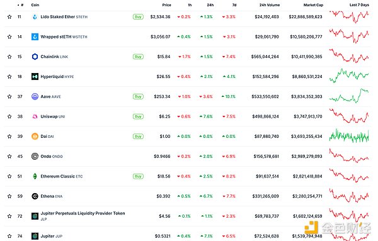
Task: Toggle favorite star for Wrapped stETH
Action: click(9, 36)
